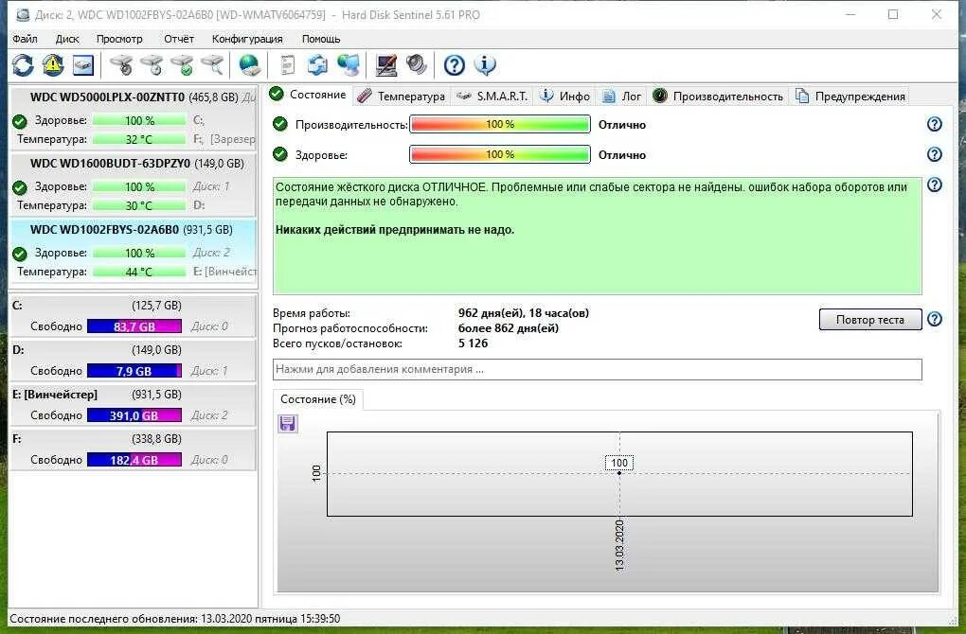Click status bar Состояние последнего обновления text

pyautogui.click(x=175, y=619)
